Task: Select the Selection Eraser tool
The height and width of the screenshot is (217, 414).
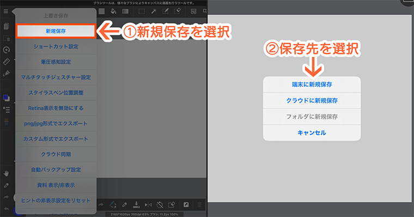Action: (177, 11)
